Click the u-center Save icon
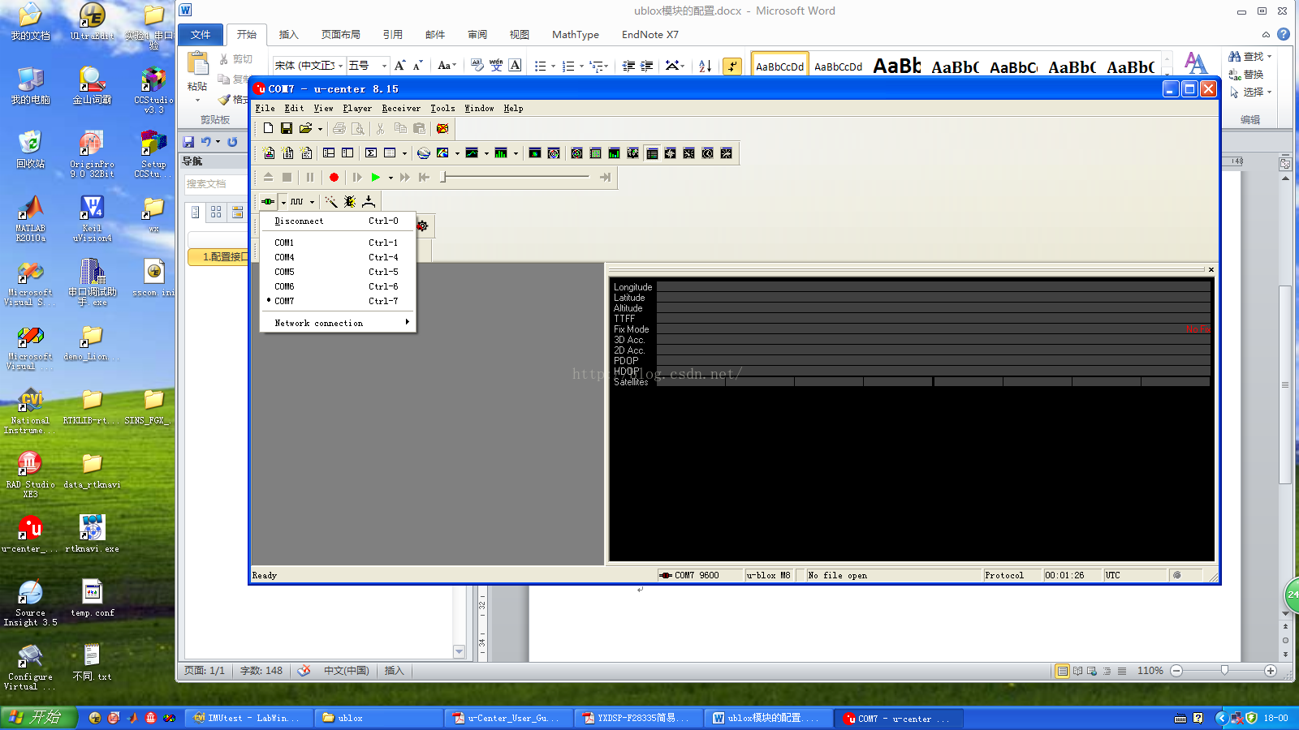The width and height of the screenshot is (1299, 730). (x=287, y=128)
